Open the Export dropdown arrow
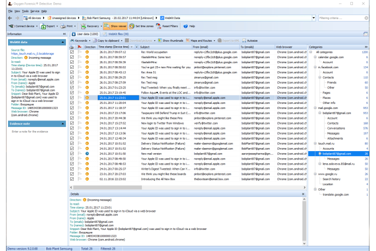The image size is (376, 251). click(58, 26)
